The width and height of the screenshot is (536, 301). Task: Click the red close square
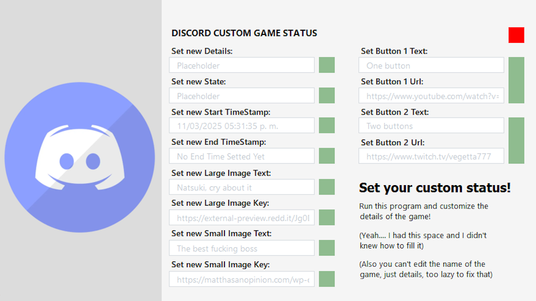point(516,35)
